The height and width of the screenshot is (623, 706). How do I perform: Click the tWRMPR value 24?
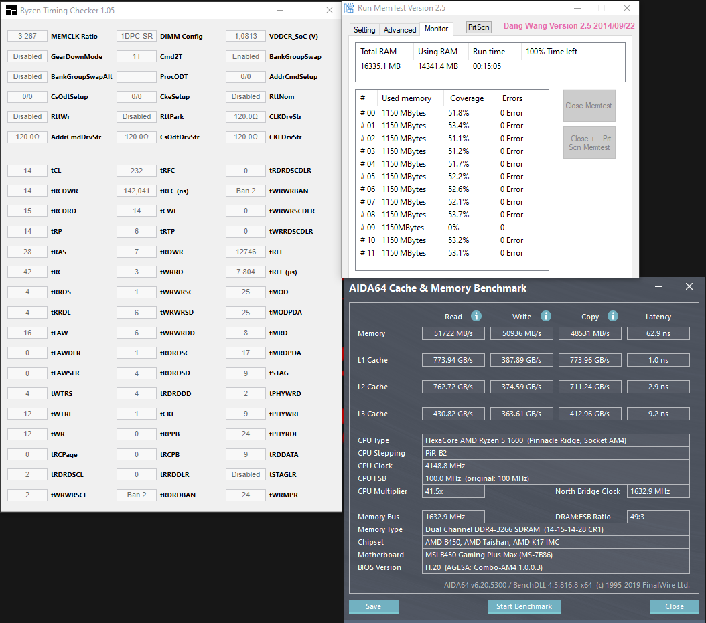(245, 495)
